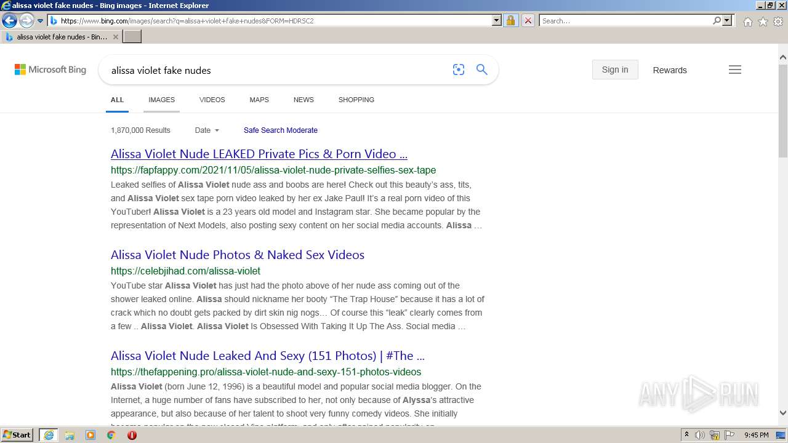788x443 pixels.
Task: Click the page scrollbar down arrow
Action: click(783, 413)
